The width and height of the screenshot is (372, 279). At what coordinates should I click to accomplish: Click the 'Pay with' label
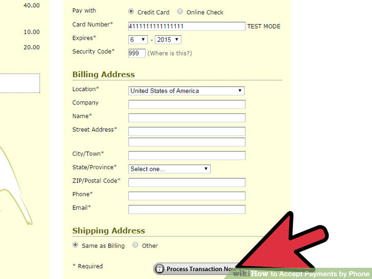84,10
